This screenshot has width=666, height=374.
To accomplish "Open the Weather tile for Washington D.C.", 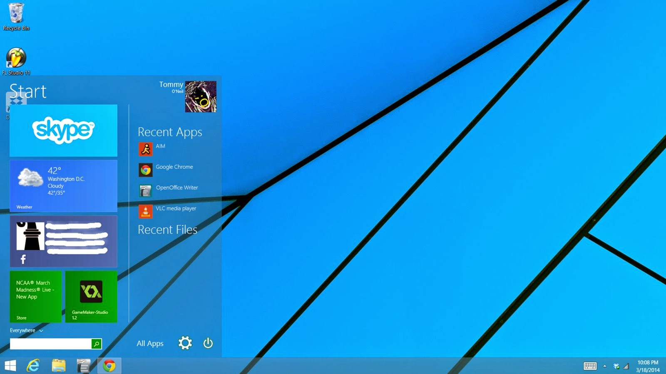I will [63, 186].
